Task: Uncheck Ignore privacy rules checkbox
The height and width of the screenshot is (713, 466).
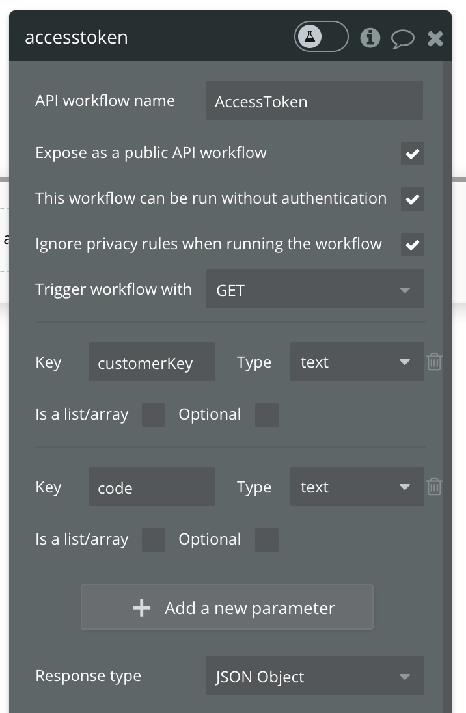Action: tap(413, 245)
